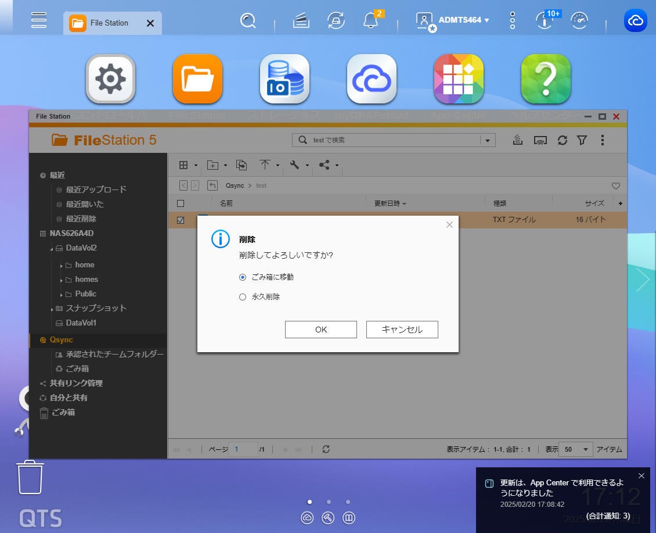Open 自分と共有 in sidebar

tap(68, 398)
